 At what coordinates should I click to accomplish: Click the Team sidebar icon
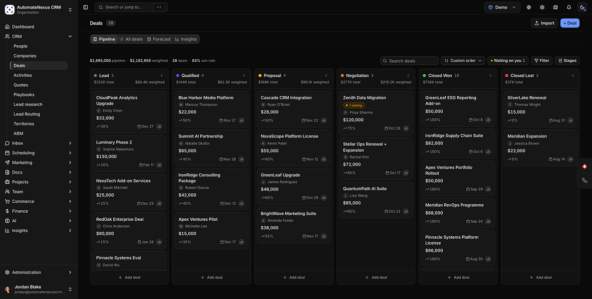7,191
